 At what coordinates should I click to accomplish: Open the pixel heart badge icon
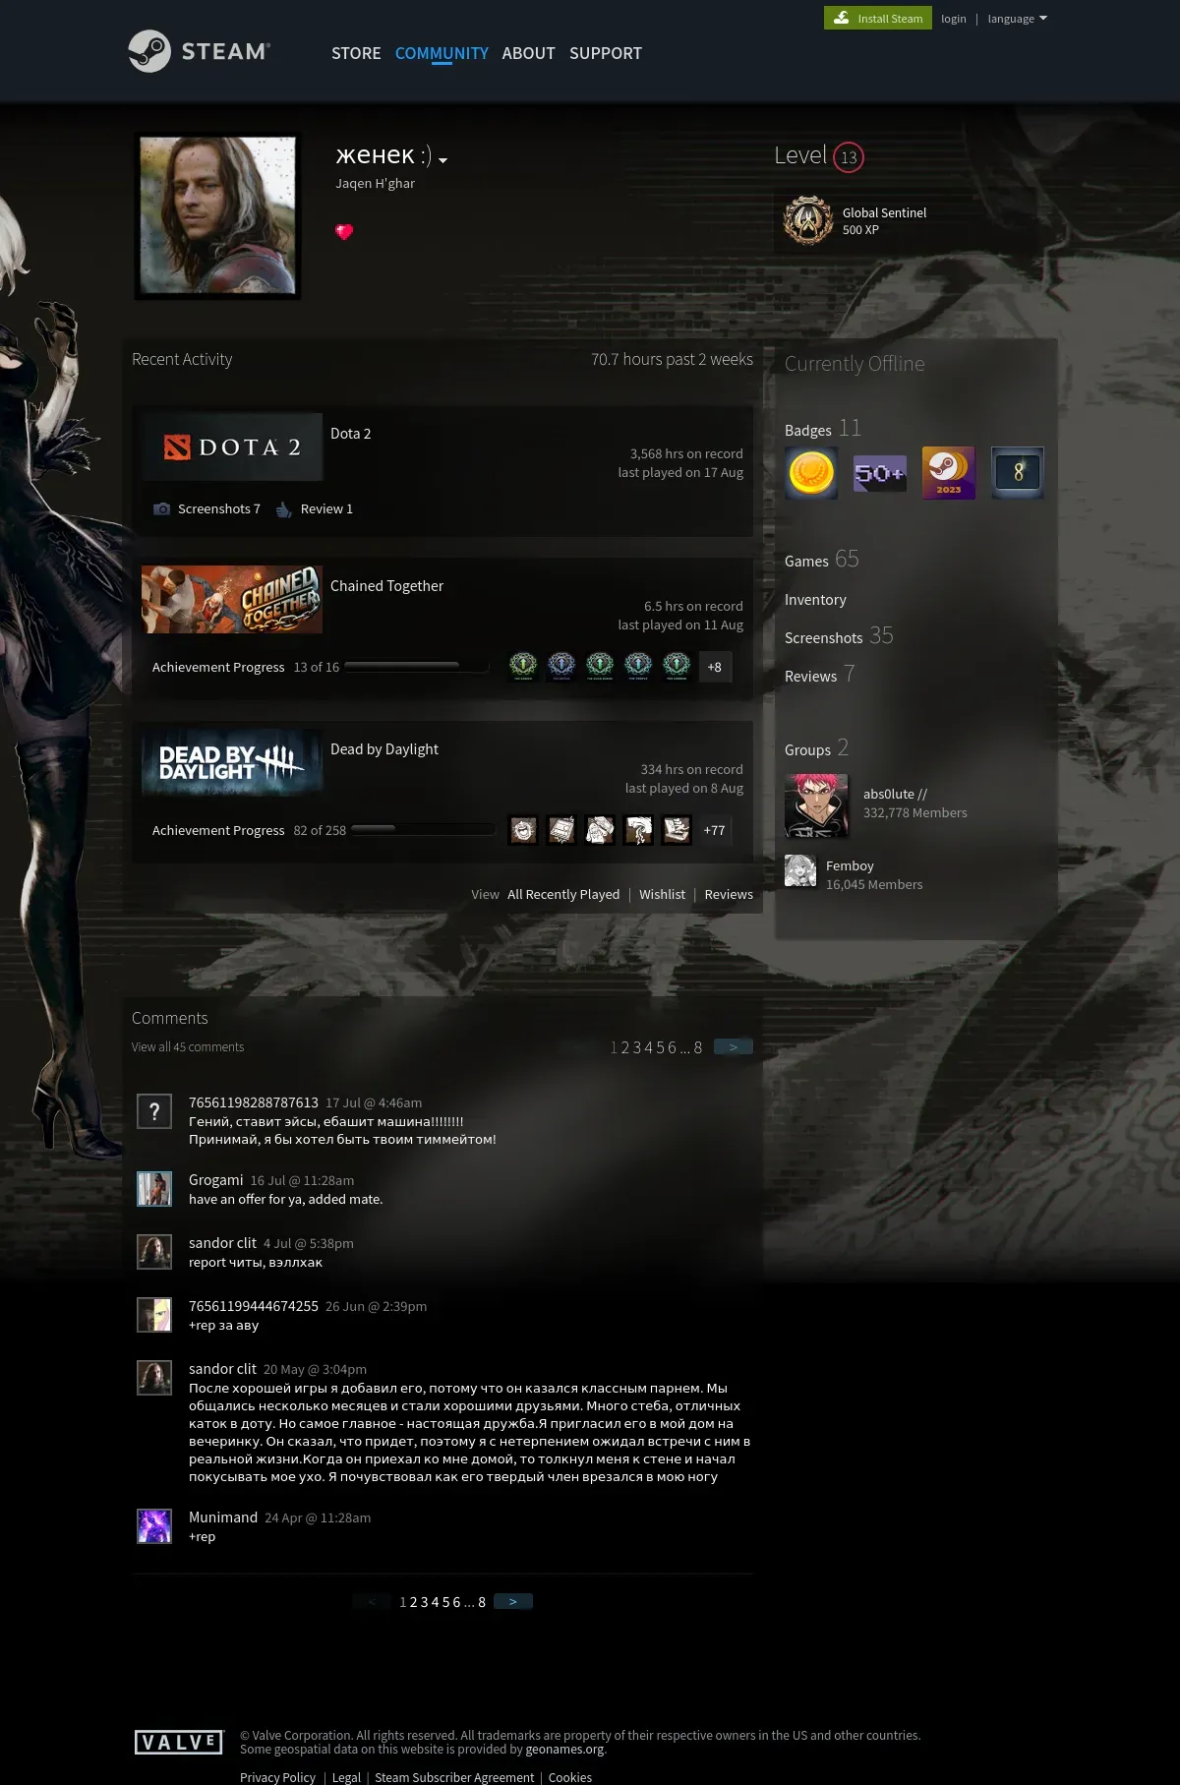coord(344,232)
